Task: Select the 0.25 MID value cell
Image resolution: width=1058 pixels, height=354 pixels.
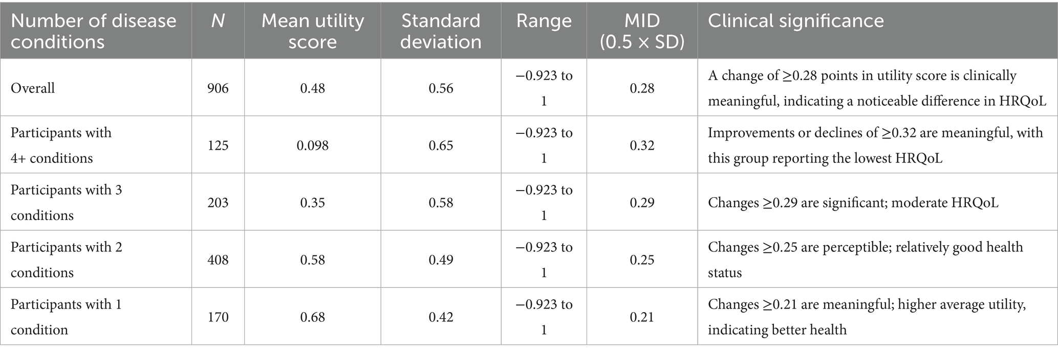Action: (x=642, y=259)
